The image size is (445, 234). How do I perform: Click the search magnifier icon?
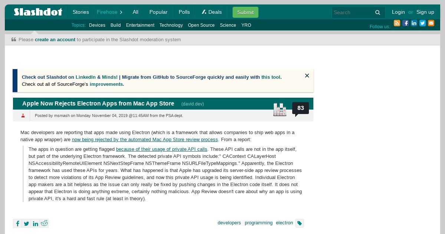(378, 12)
